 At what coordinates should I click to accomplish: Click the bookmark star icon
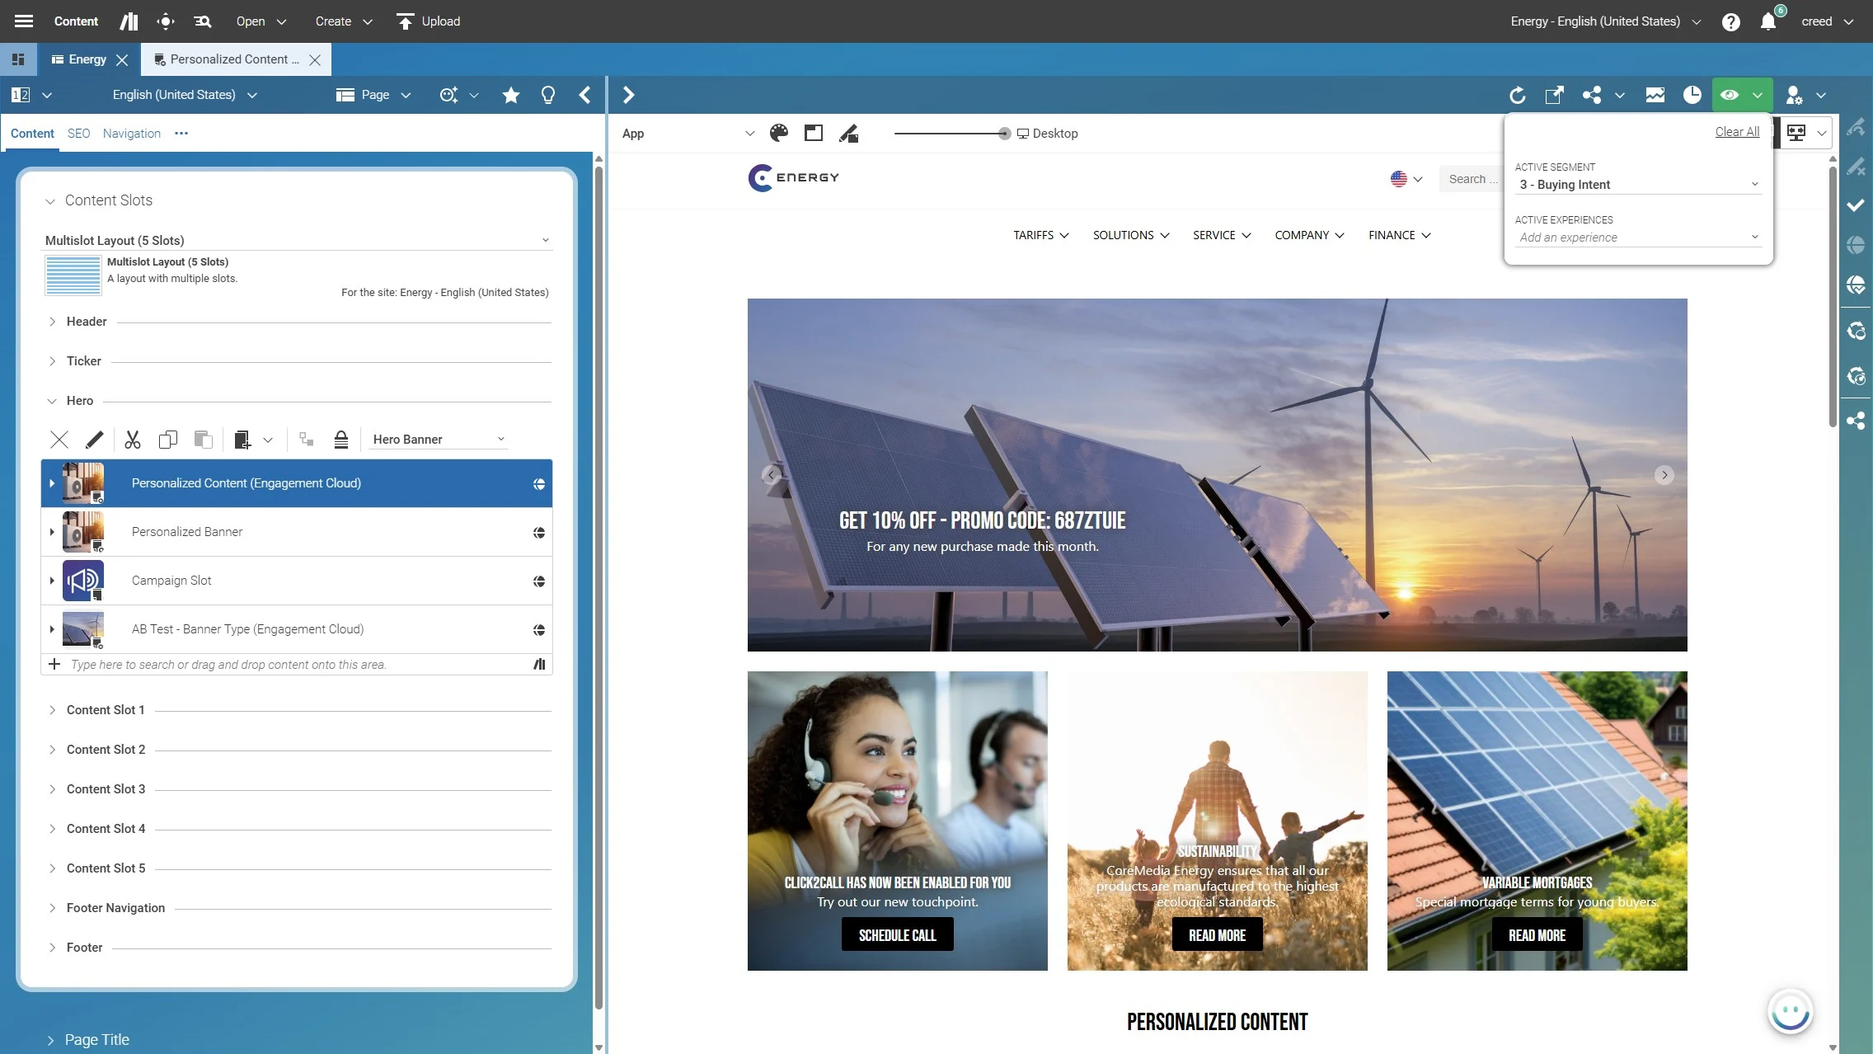click(511, 95)
